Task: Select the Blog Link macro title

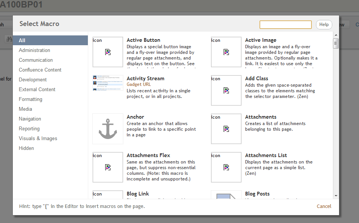Action: pyautogui.click(x=138, y=194)
